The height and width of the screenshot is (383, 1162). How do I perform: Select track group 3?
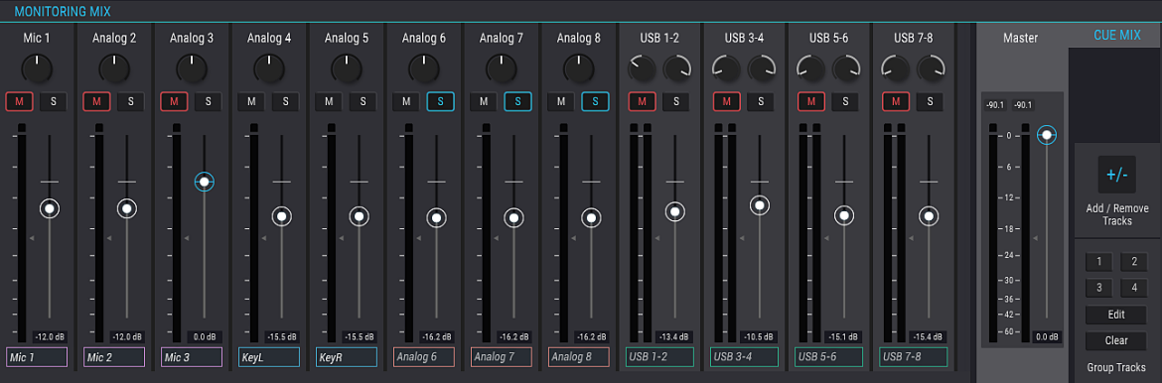click(1099, 287)
